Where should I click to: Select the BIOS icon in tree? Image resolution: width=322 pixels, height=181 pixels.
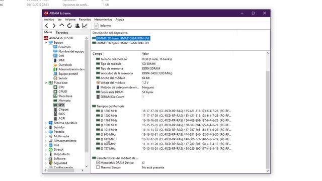click(55, 114)
